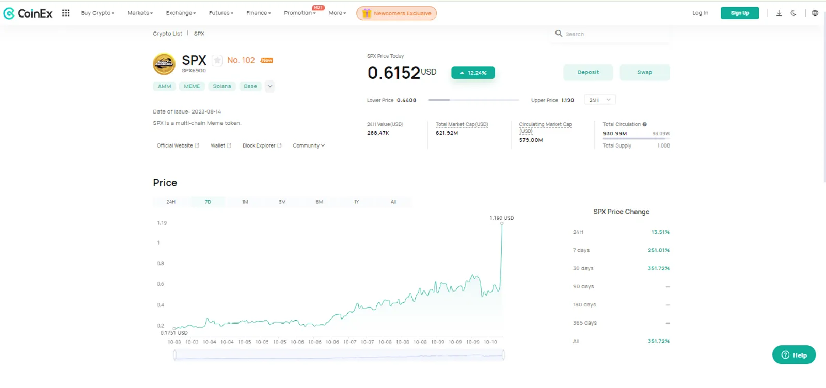
Task: Open Block Explorer link
Action: [x=262, y=145]
